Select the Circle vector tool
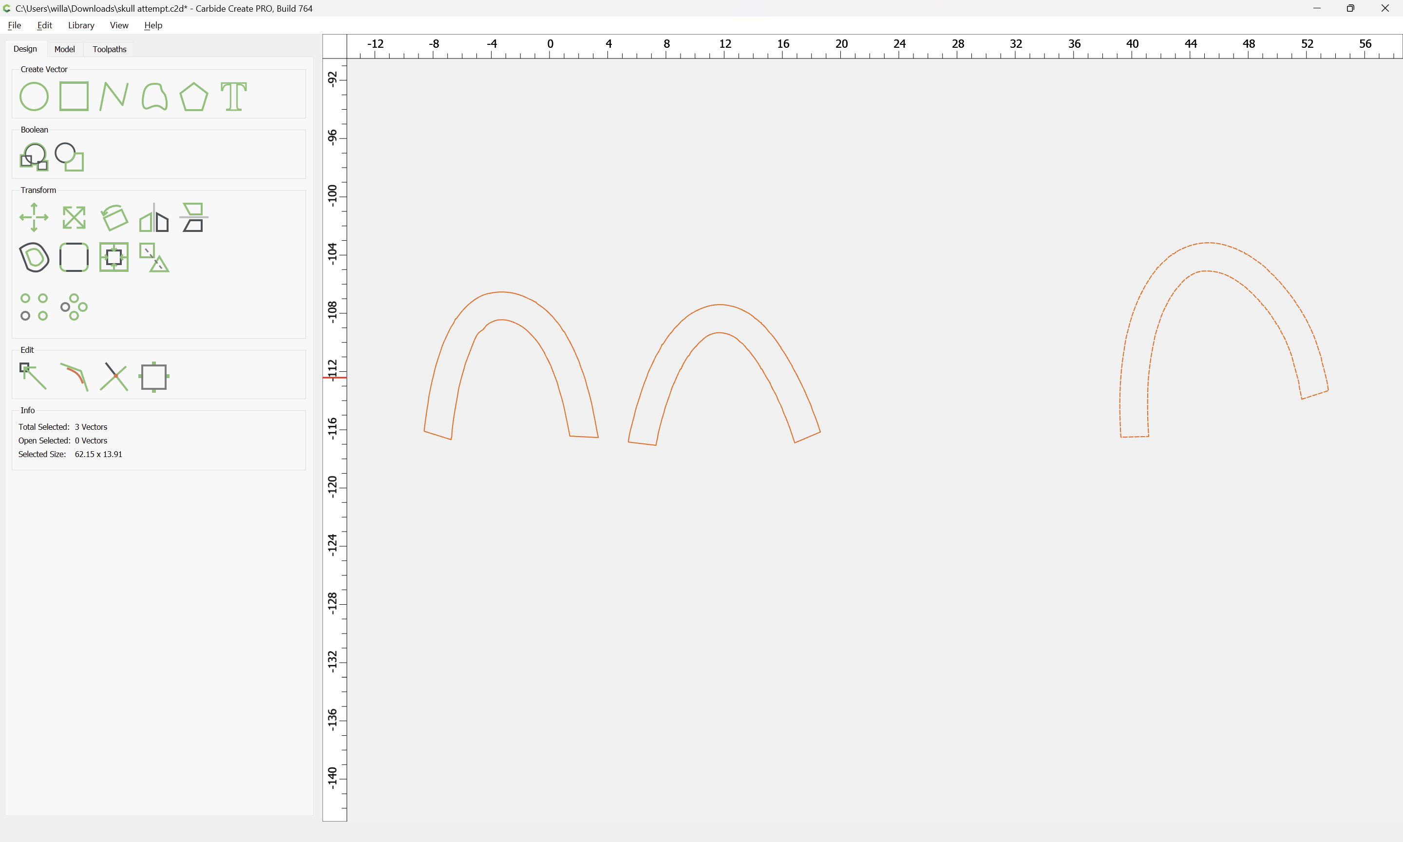Viewport: 1403px width, 842px height. tap(34, 96)
